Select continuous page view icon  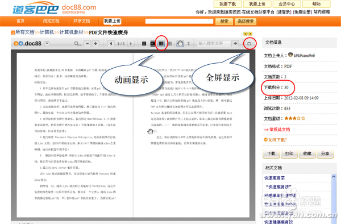point(153,44)
